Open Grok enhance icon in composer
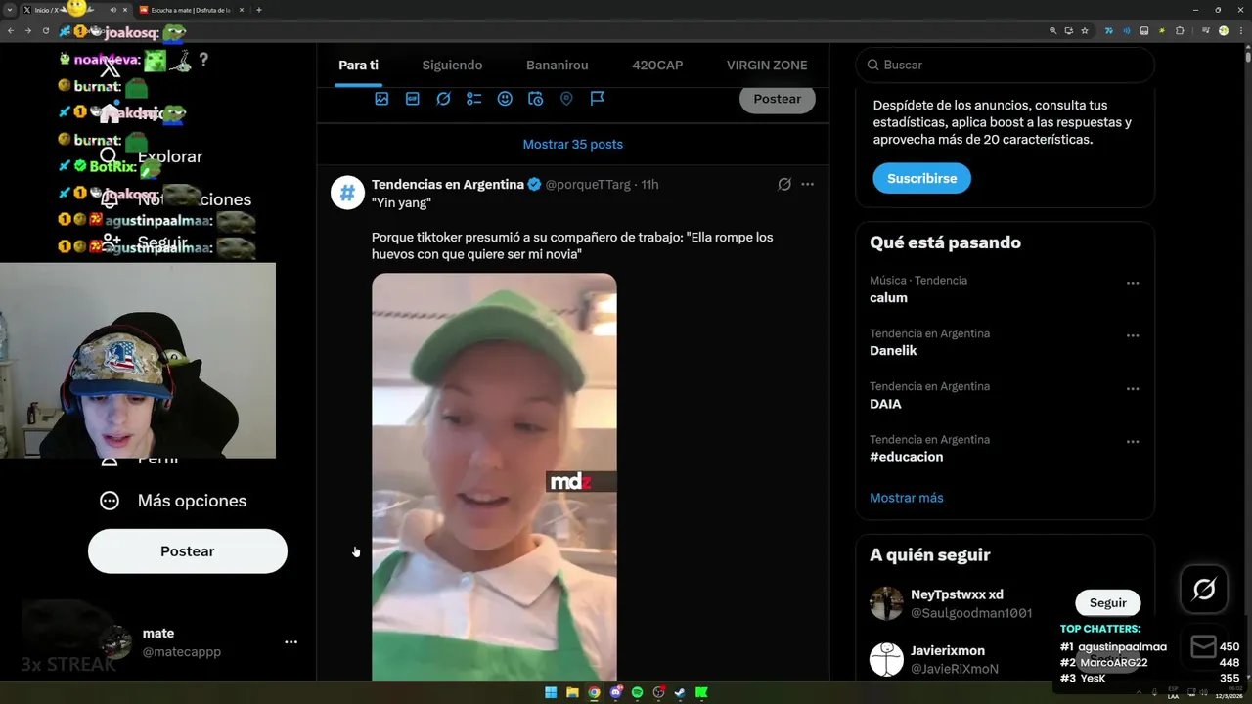This screenshot has width=1252, height=704. [x=443, y=99]
